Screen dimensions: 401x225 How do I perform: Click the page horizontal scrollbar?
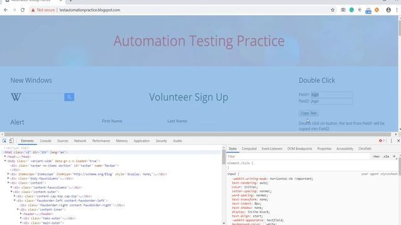[197, 134]
